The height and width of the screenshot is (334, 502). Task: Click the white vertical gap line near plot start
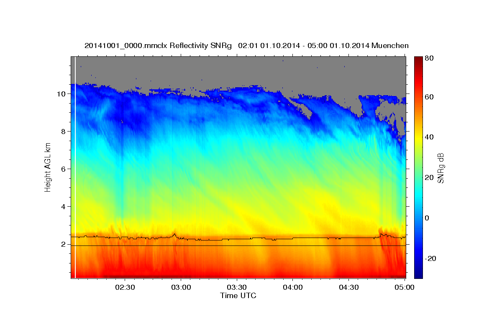[75, 167]
